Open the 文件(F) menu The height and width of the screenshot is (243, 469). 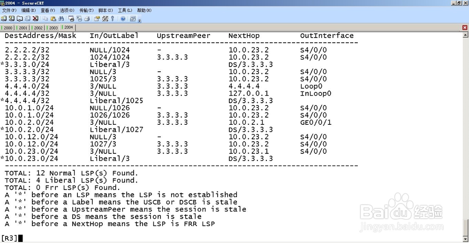(x=9, y=10)
